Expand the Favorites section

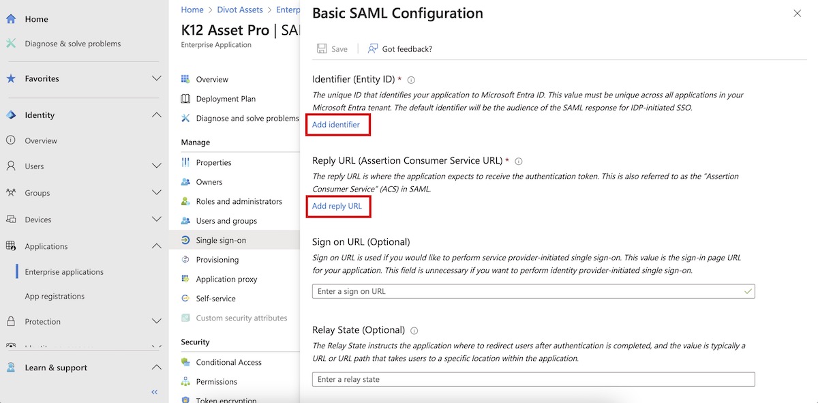coord(156,78)
